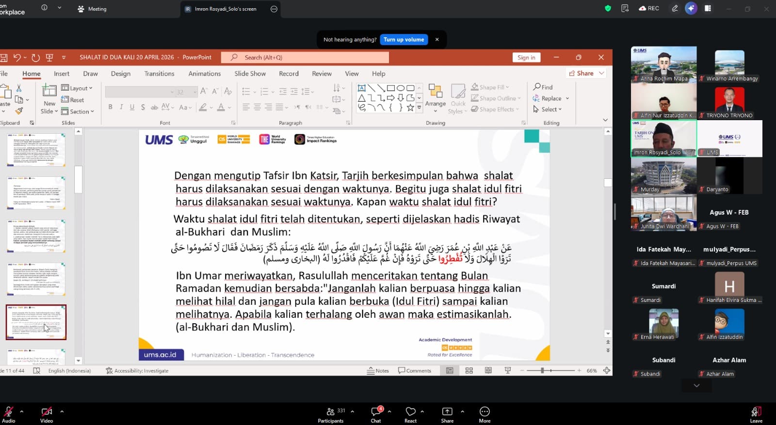Click the New Slide icon
Screen dimensions: 776x425
point(49,90)
